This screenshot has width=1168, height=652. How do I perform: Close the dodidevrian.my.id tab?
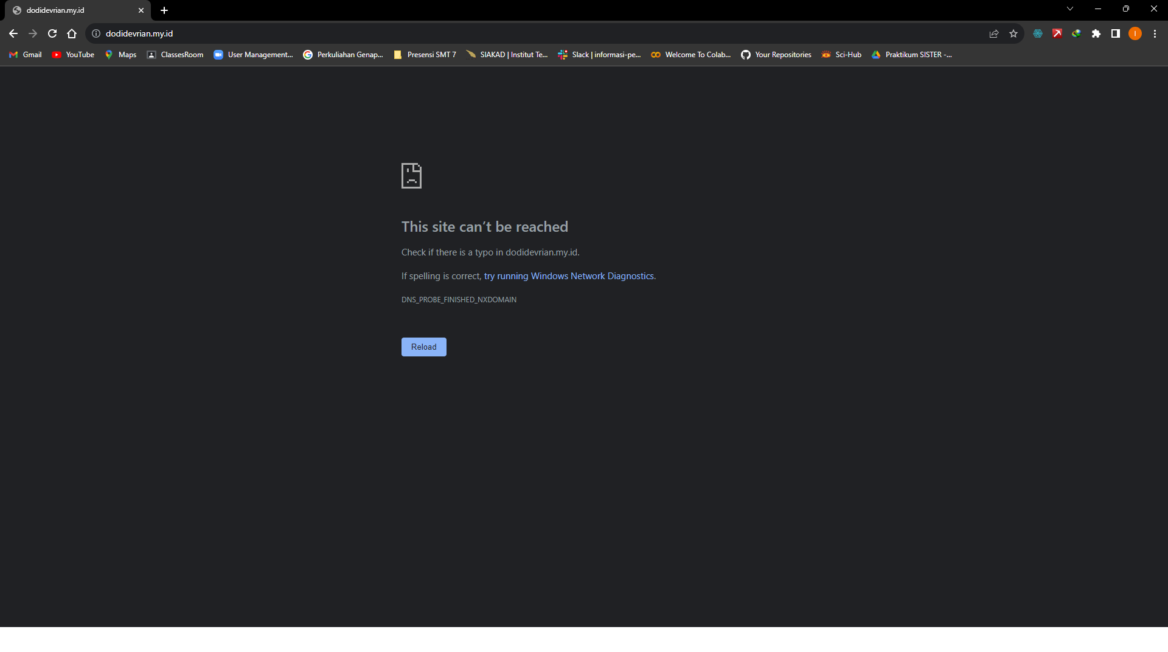pos(141,10)
